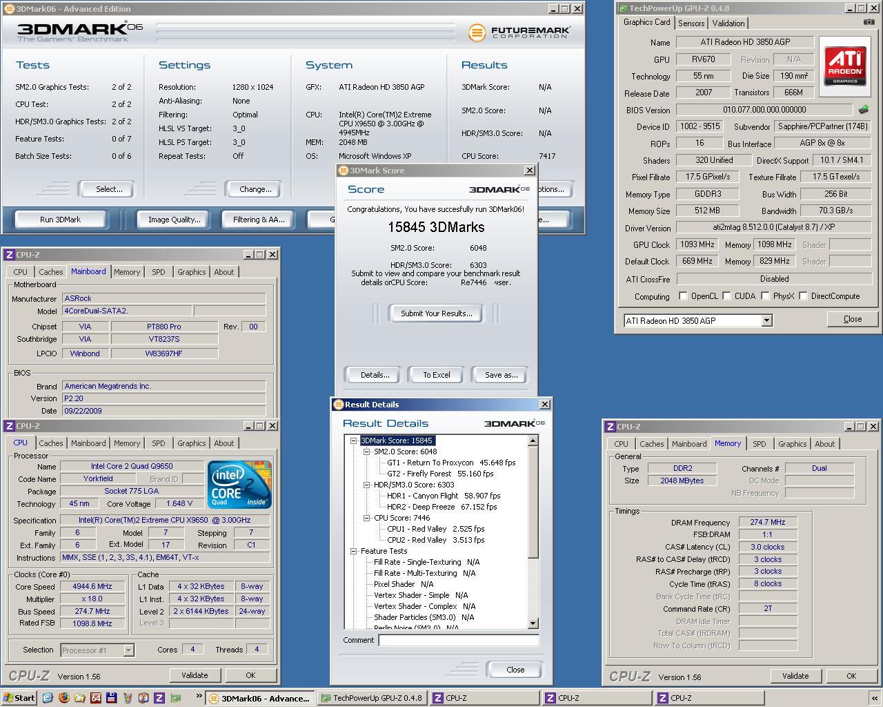This screenshot has height=707, width=883.
Task: Select the CPU1 - Red Valley row
Action: coord(435,529)
